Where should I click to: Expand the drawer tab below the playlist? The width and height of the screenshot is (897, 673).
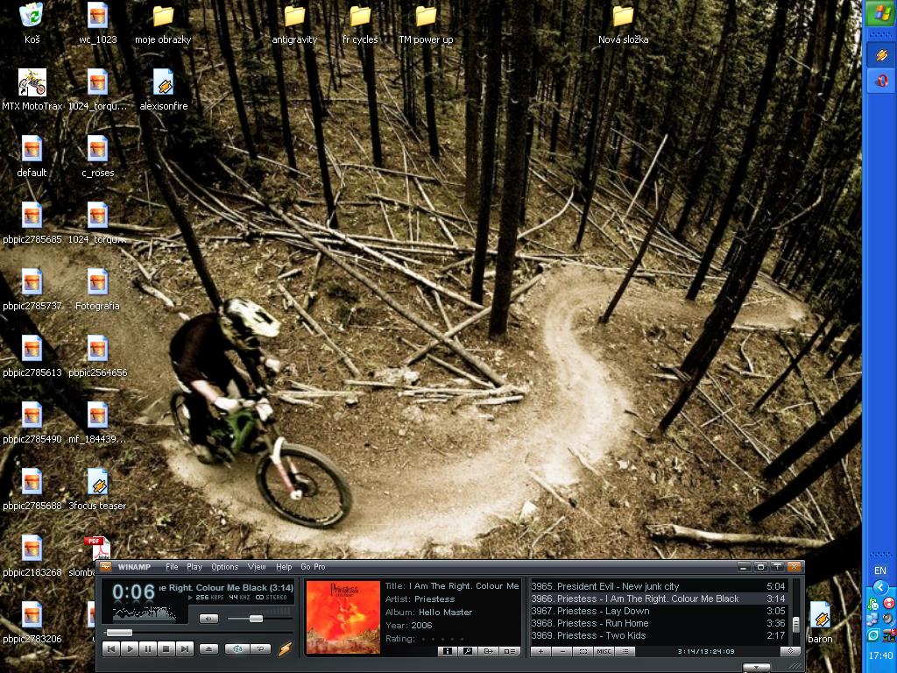click(756, 668)
